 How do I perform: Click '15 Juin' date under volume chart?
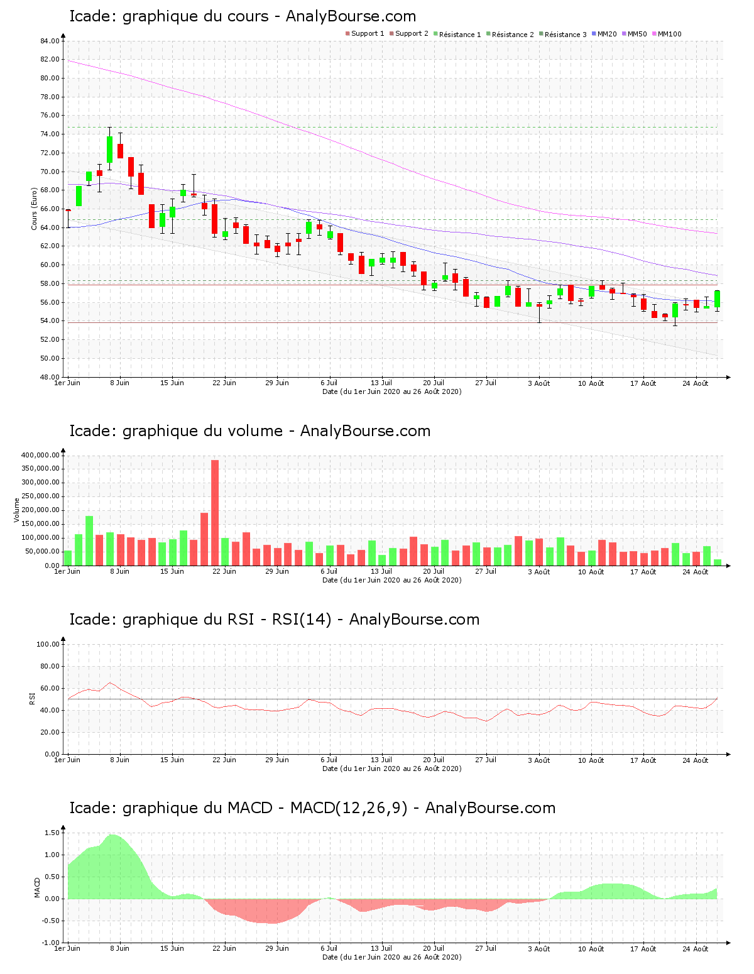pos(172,571)
